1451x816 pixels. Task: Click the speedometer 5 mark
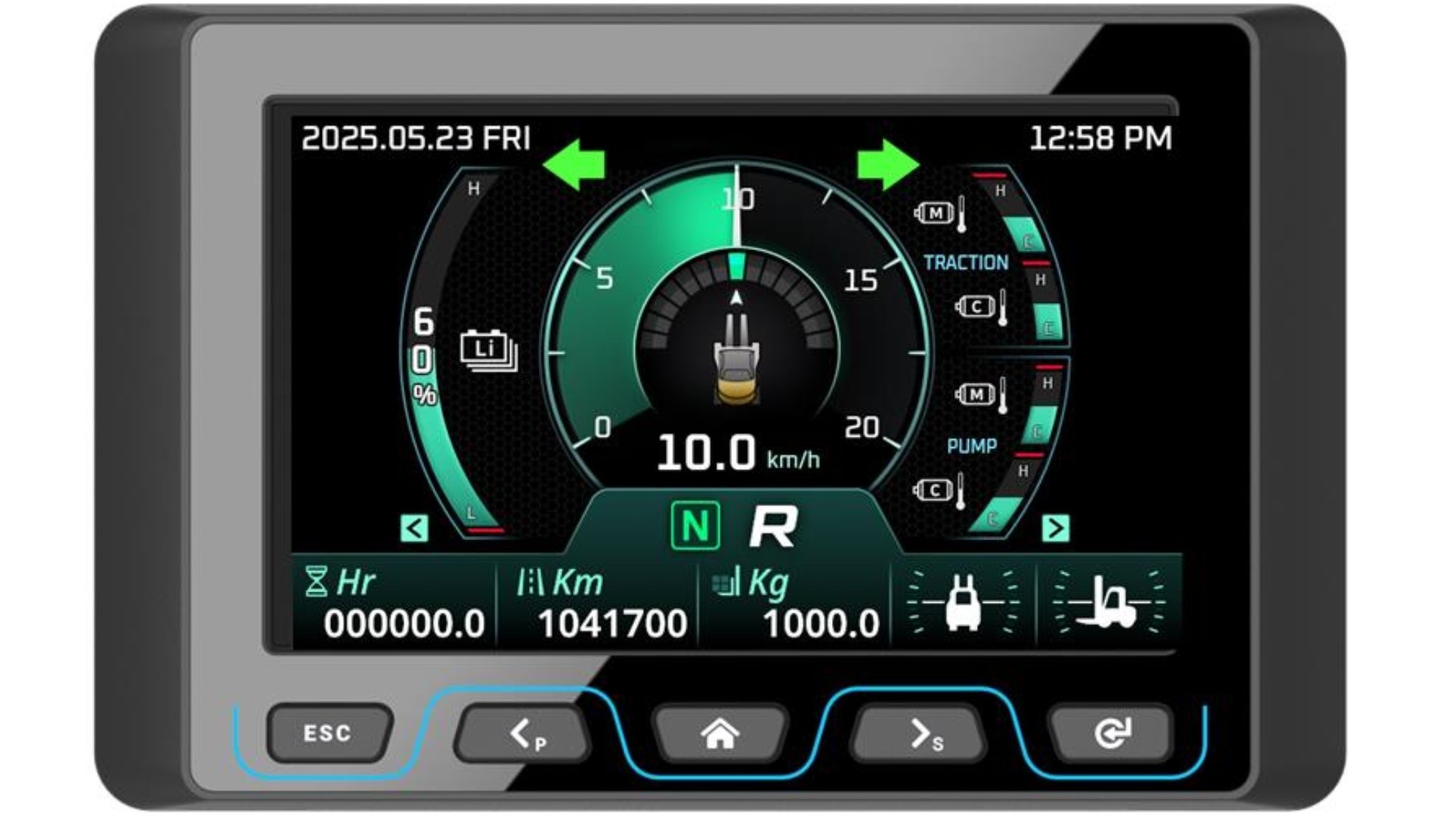click(605, 278)
